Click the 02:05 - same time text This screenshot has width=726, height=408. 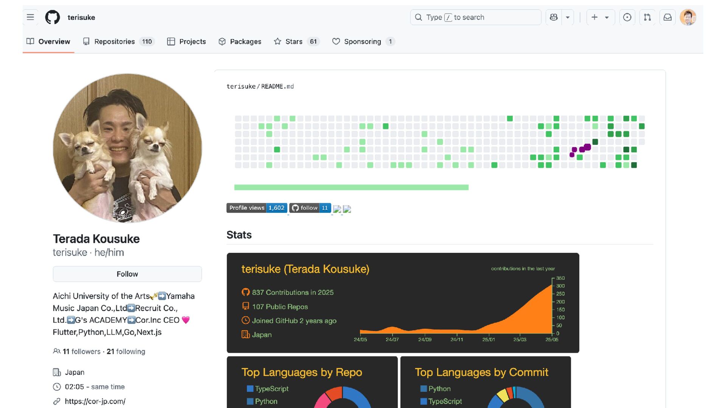coord(95,387)
